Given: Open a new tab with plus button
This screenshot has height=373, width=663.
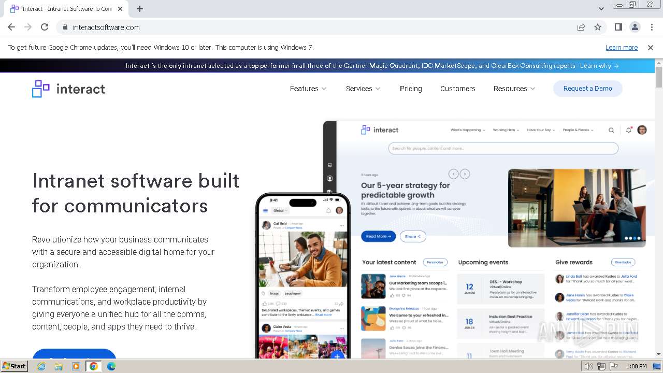Looking at the screenshot, I should point(140,9).
